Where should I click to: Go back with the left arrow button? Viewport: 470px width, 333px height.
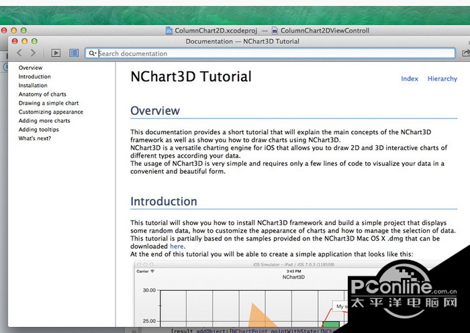point(19,53)
